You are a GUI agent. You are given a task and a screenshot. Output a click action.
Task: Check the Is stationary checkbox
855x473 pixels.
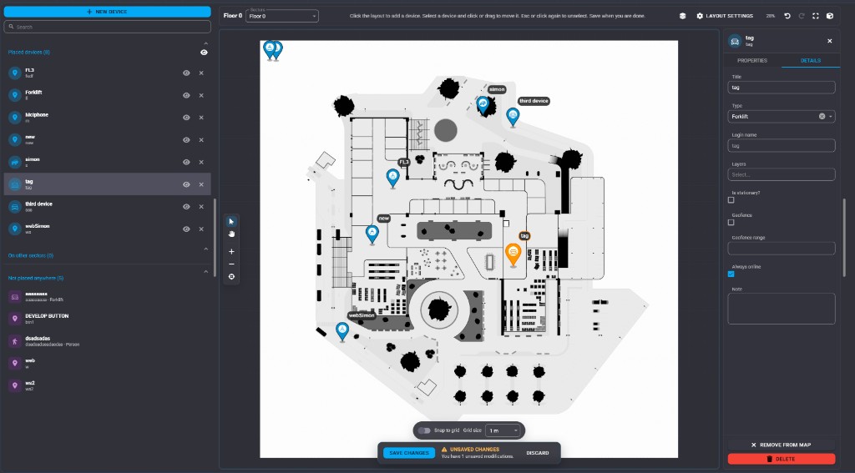[x=731, y=200]
